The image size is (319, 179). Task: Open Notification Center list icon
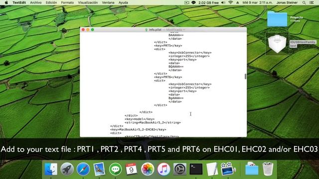pos(312,2)
